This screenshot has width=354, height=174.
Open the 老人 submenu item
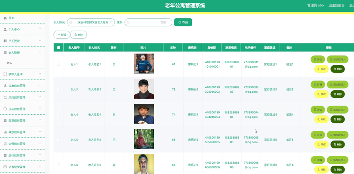(10, 63)
